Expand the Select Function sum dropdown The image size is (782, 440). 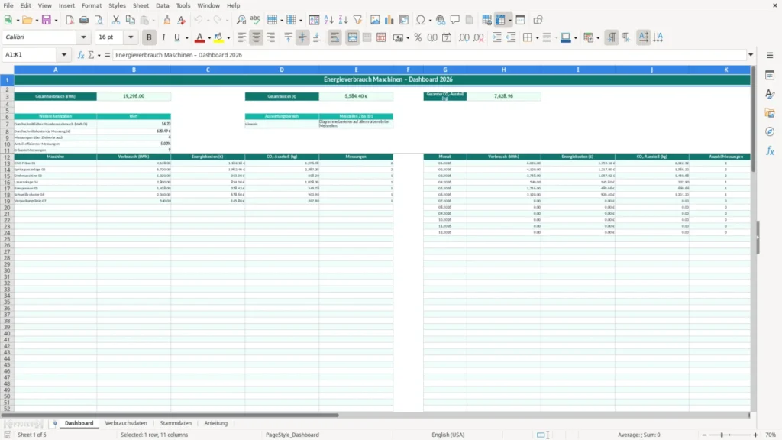coord(99,55)
